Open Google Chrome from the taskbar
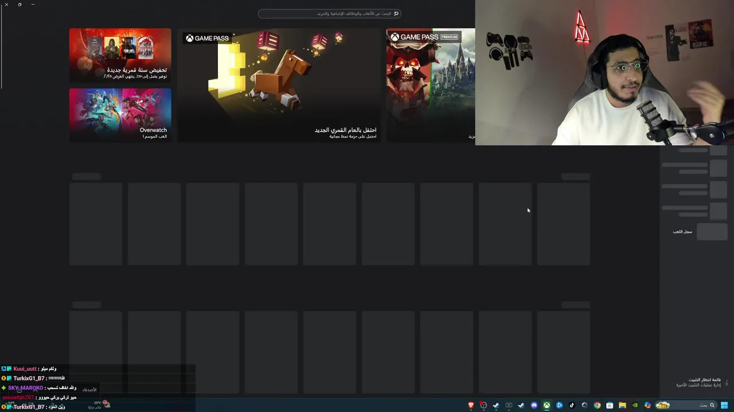 [x=597, y=405]
